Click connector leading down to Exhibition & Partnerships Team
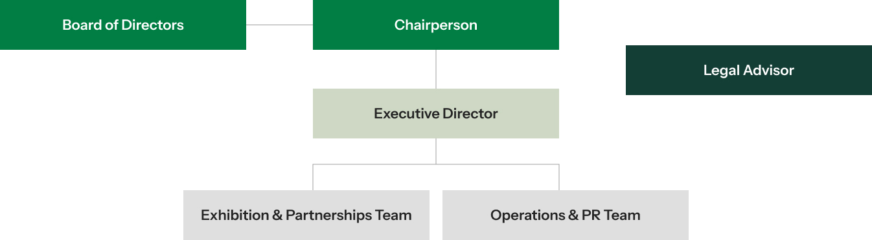This screenshot has width=872, height=240. tap(313, 177)
